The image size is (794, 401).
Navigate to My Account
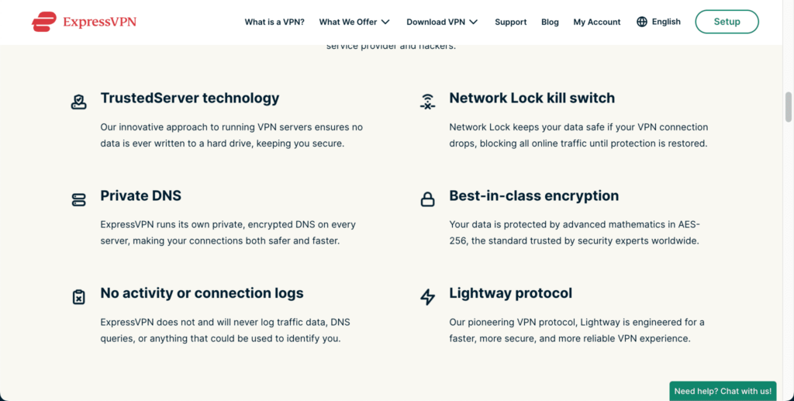[x=597, y=22]
